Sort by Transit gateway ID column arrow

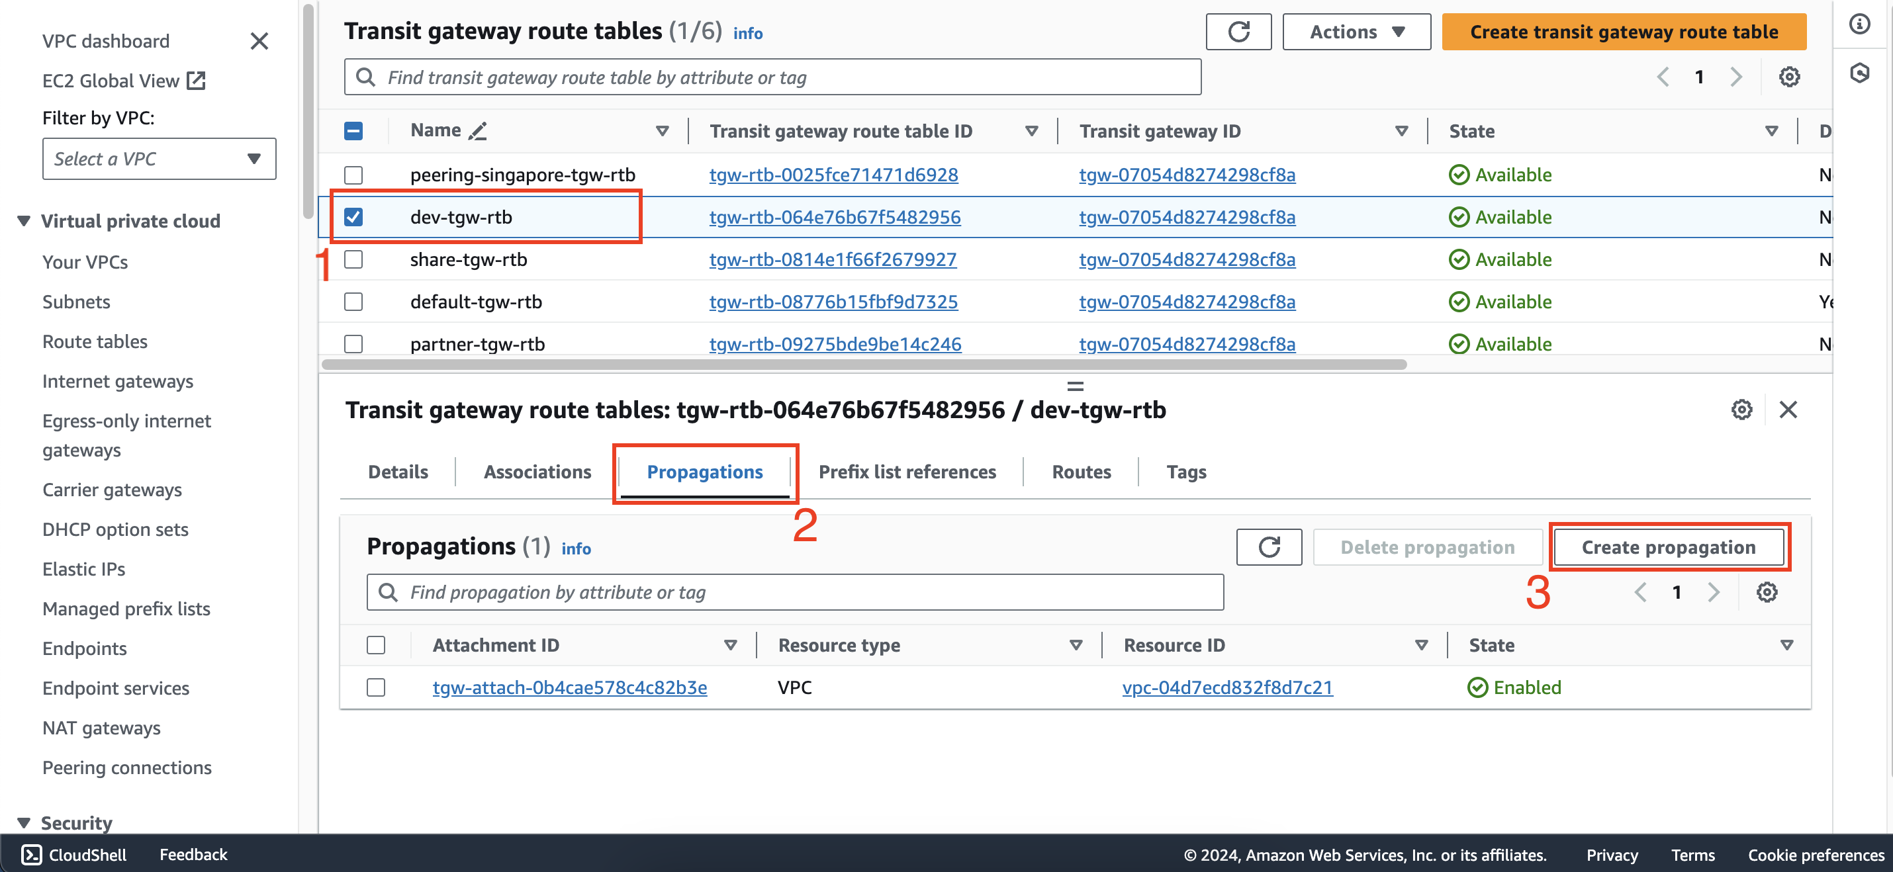coord(1401,131)
